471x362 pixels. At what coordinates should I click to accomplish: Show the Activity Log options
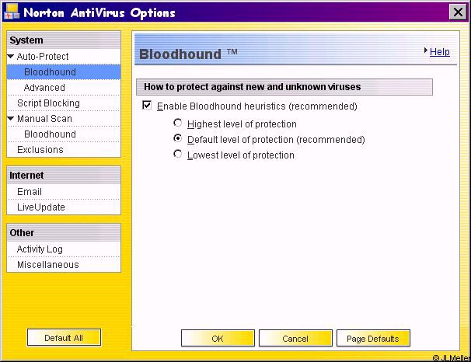(x=40, y=249)
